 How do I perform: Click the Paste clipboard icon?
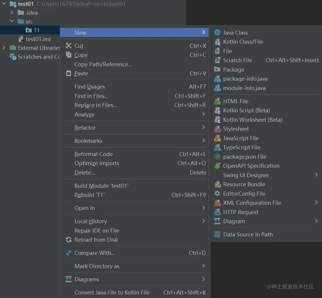coord(69,73)
